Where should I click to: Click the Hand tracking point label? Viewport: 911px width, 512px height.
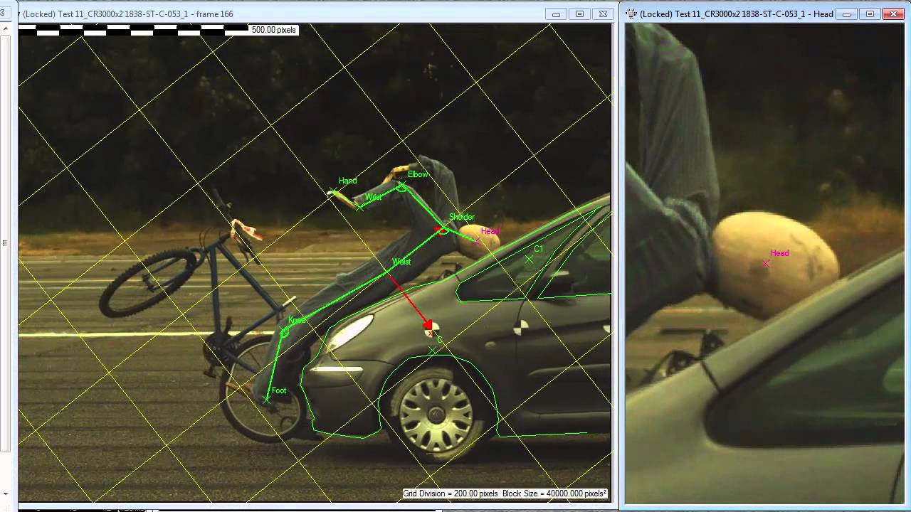[x=347, y=181]
